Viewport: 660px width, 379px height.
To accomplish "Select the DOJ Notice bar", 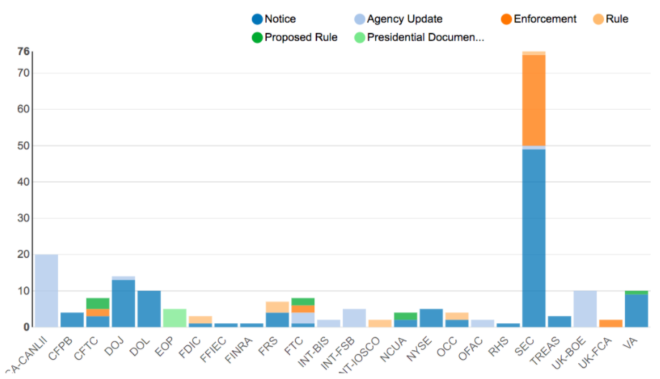I will pyautogui.click(x=123, y=303).
